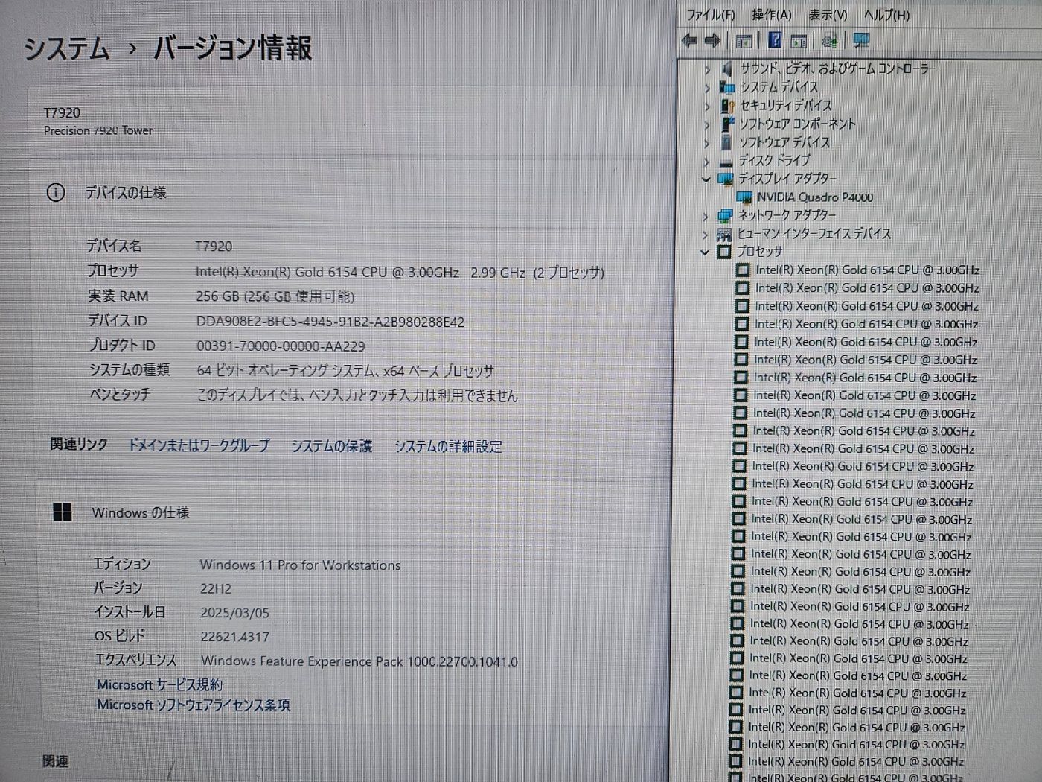Expand the ソフトウェア コンポーネント node
The width and height of the screenshot is (1042, 782).
coord(707,124)
